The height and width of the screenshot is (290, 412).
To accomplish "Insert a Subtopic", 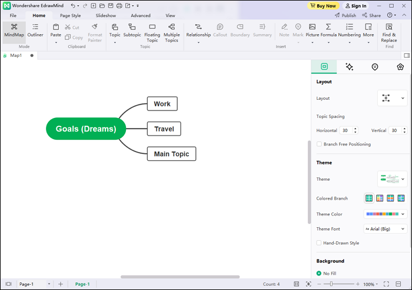I will tap(132, 31).
